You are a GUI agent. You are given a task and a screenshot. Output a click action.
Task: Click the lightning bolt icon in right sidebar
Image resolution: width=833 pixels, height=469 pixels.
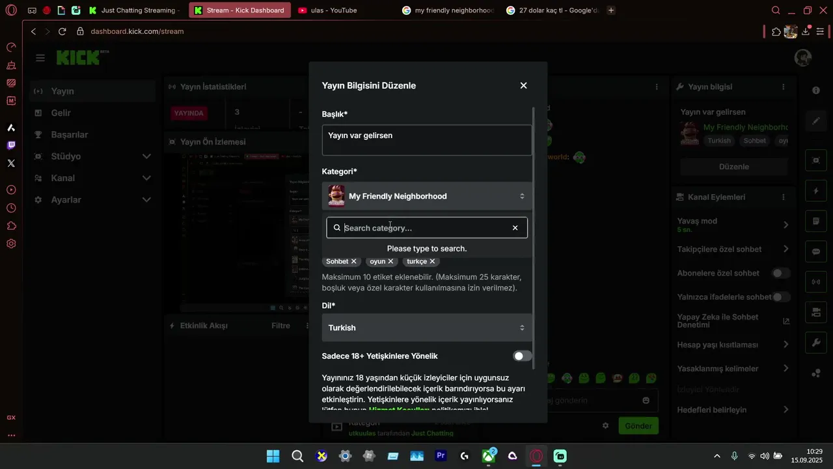click(x=816, y=191)
